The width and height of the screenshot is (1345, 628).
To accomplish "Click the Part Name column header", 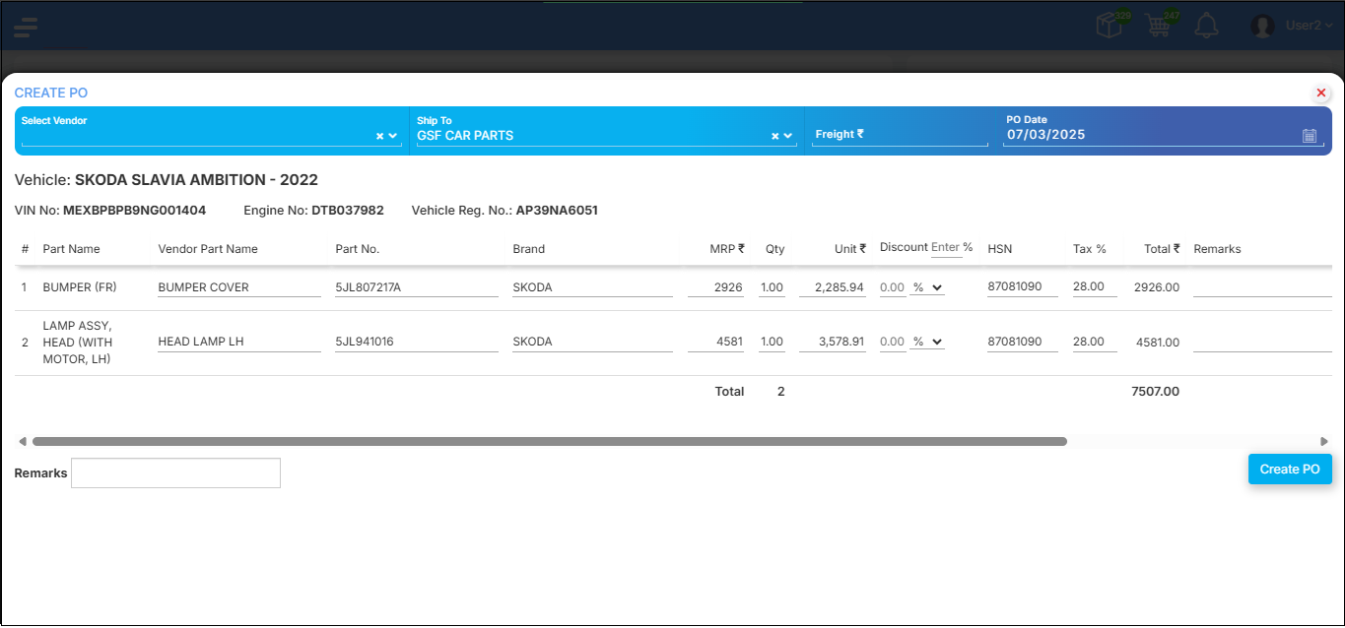I will [x=72, y=249].
